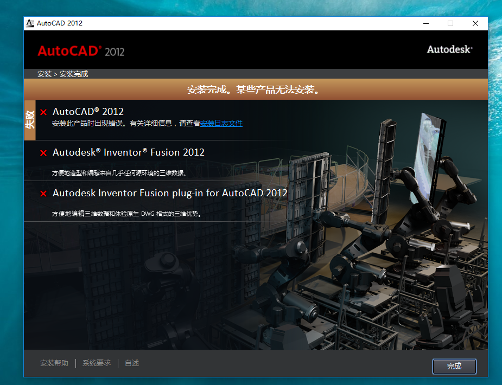The width and height of the screenshot is (502, 385).
Task: Click the AutoCAD 2012 logo in header
Action: tap(81, 51)
